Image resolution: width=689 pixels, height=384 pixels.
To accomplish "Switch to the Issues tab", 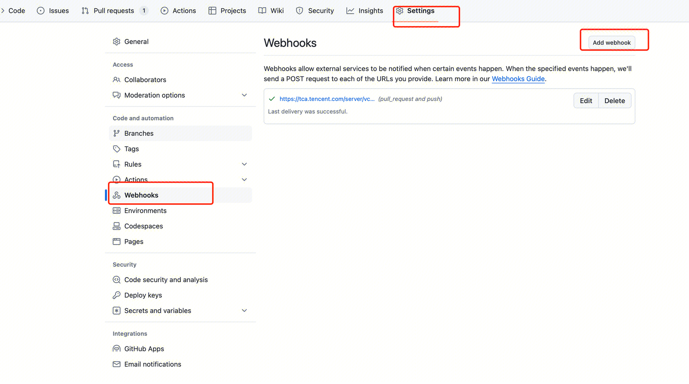I will (53, 11).
